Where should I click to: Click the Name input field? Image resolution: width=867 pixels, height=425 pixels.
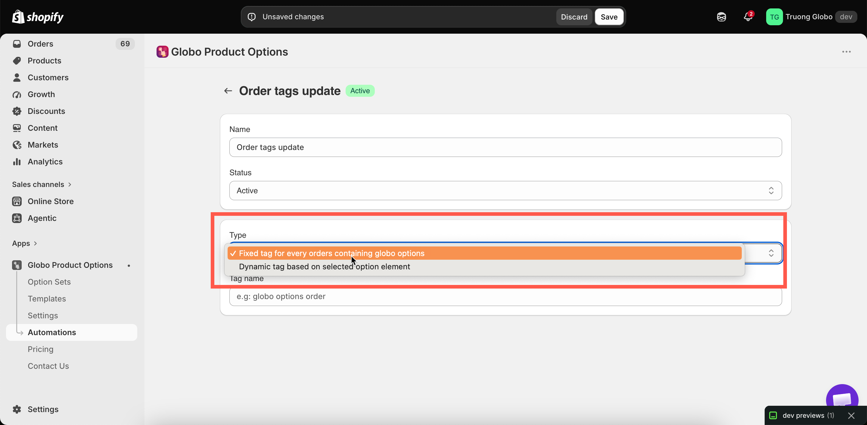pos(505,147)
